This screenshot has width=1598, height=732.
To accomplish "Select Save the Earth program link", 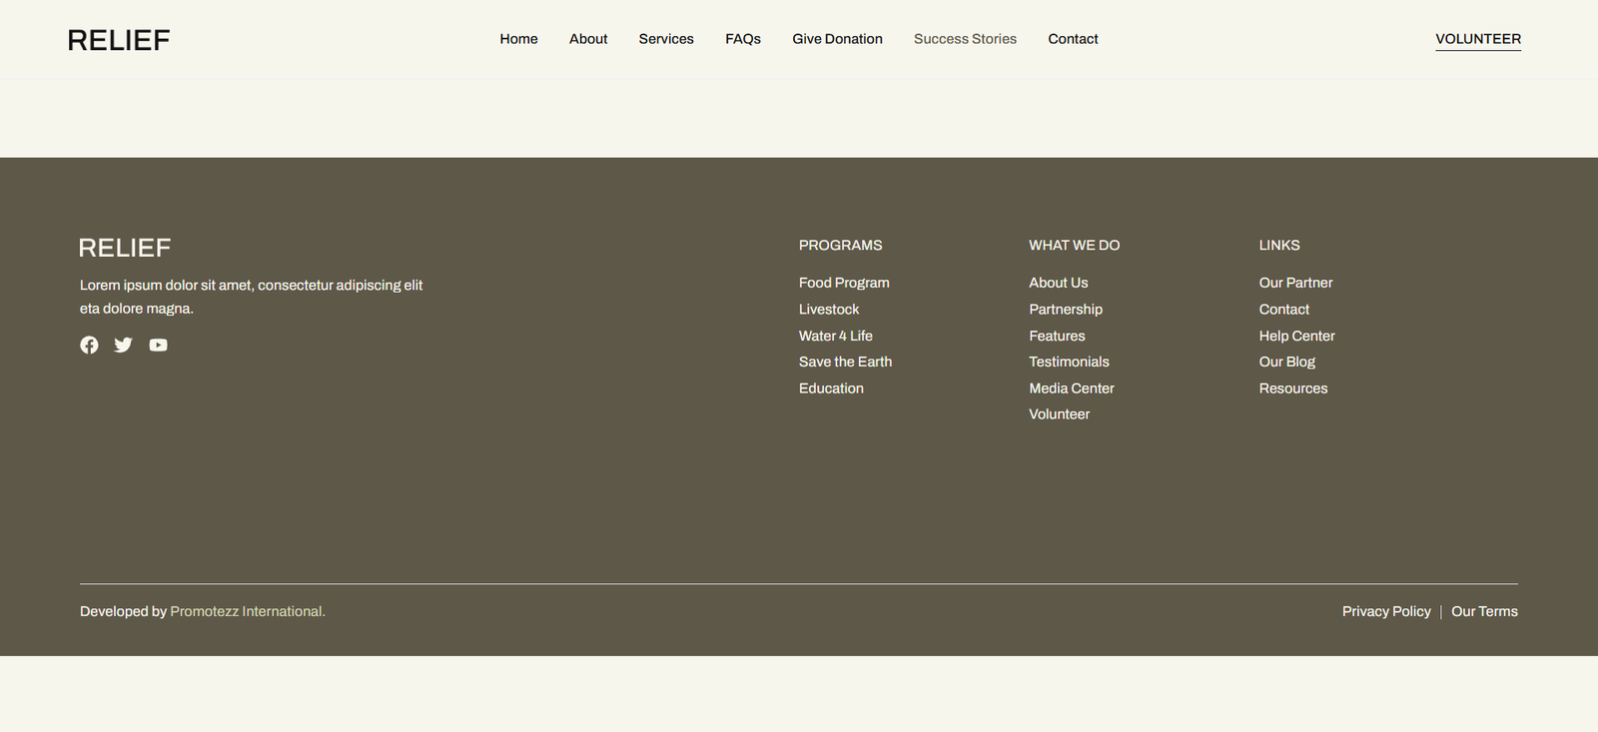I will point(845,362).
